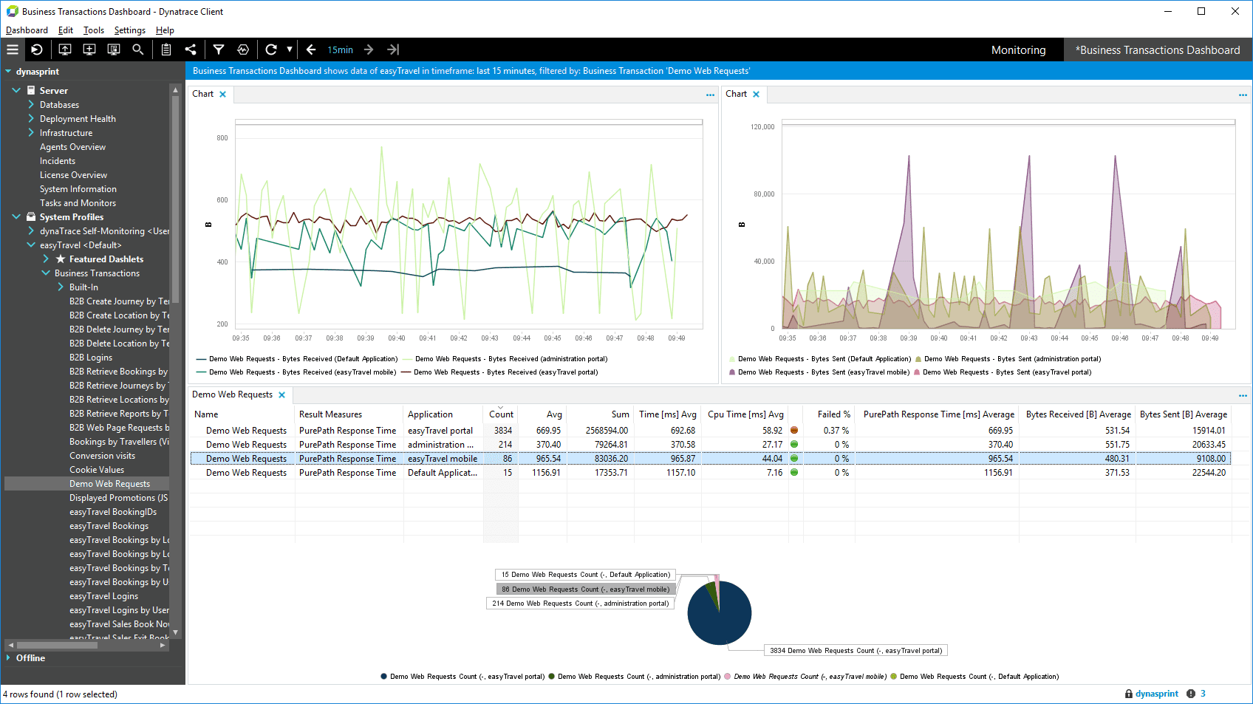The height and width of the screenshot is (704, 1253).
Task: Click the open dashboard monitor icon
Action: coord(65,49)
